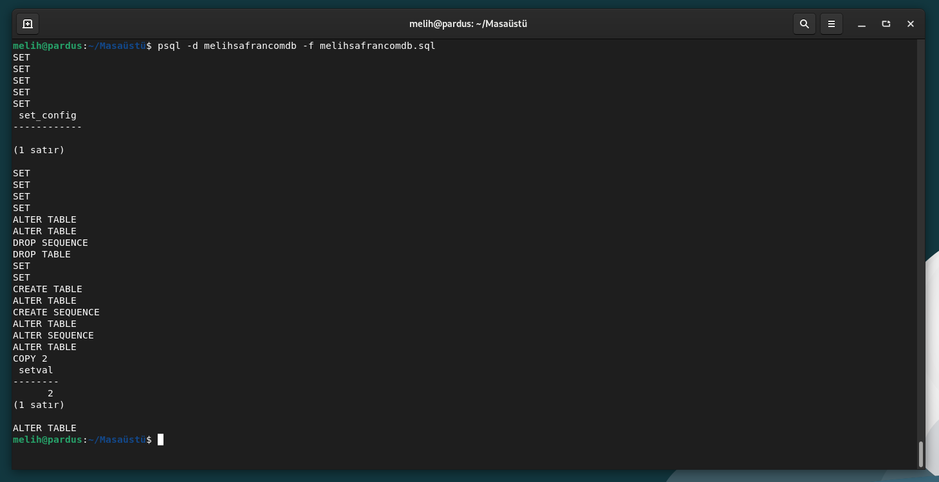Screen dimensions: 939x482
Task: Open a new terminal tab
Action: [28, 24]
